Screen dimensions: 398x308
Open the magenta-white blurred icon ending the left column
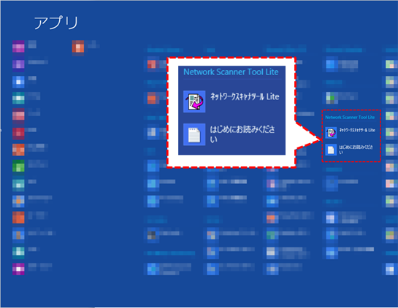pyautogui.click(x=18, y=269)
